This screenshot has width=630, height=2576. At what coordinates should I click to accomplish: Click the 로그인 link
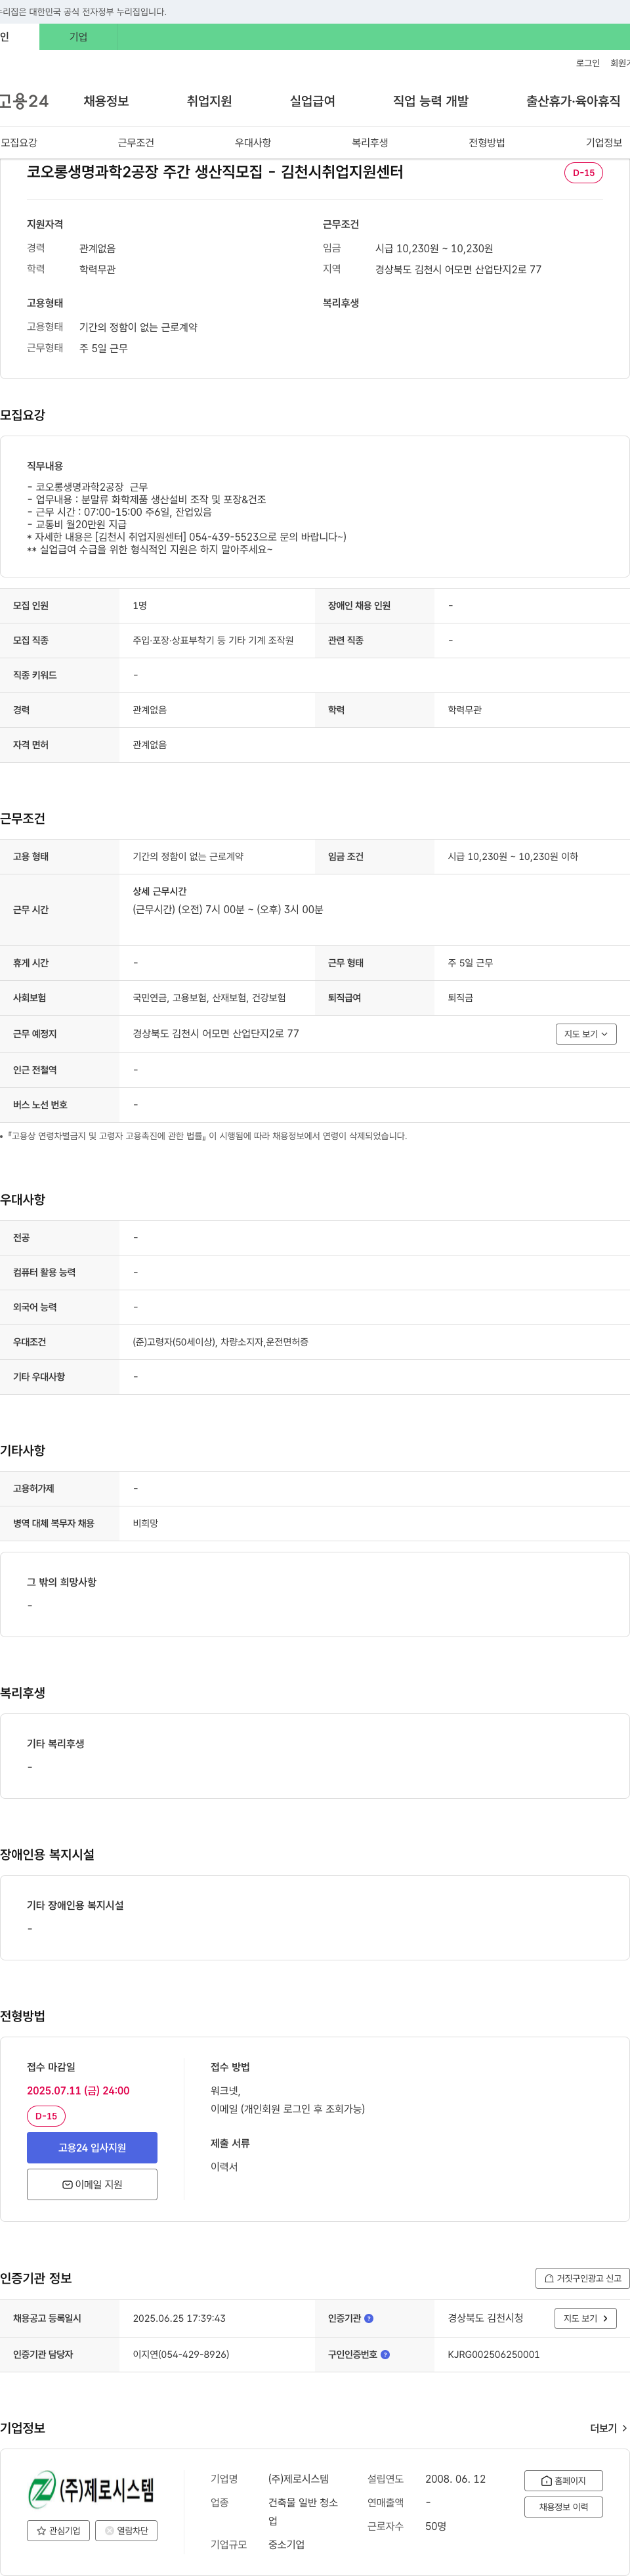point(587,63)
